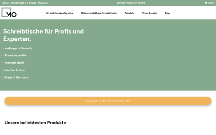Screen dimensions: 216x135
Task: Open the Schreibtischkonfigurator menu item
Action: [x=60, y=13]
